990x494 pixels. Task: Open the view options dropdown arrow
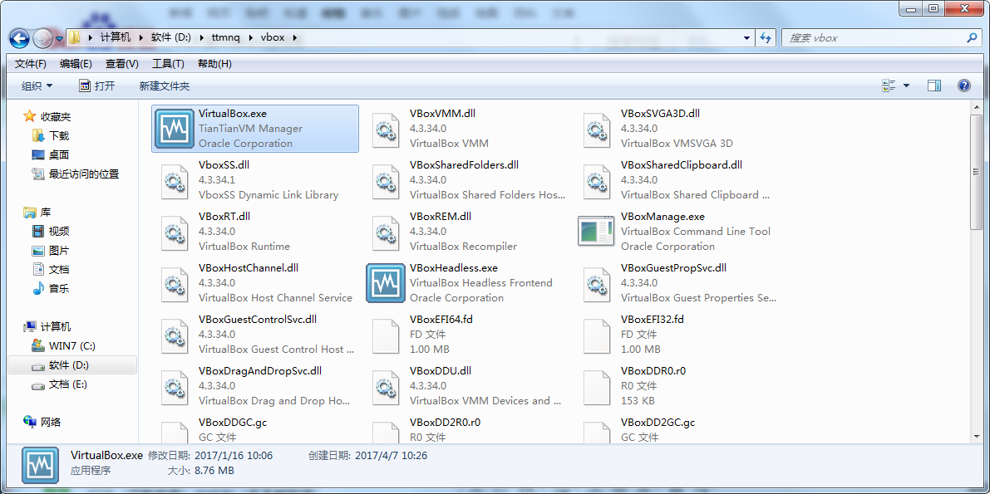(906, 86)
